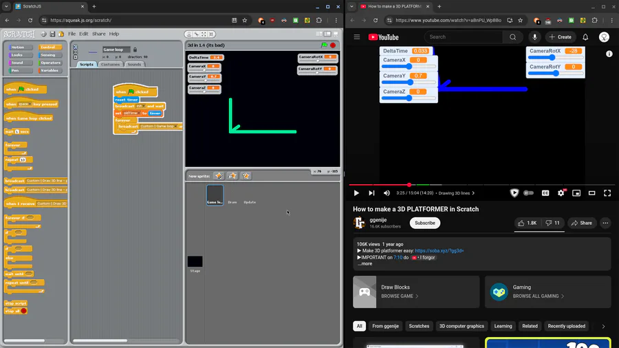
Task: Subscribe to the ggenije channel
Action: (425, 223)
